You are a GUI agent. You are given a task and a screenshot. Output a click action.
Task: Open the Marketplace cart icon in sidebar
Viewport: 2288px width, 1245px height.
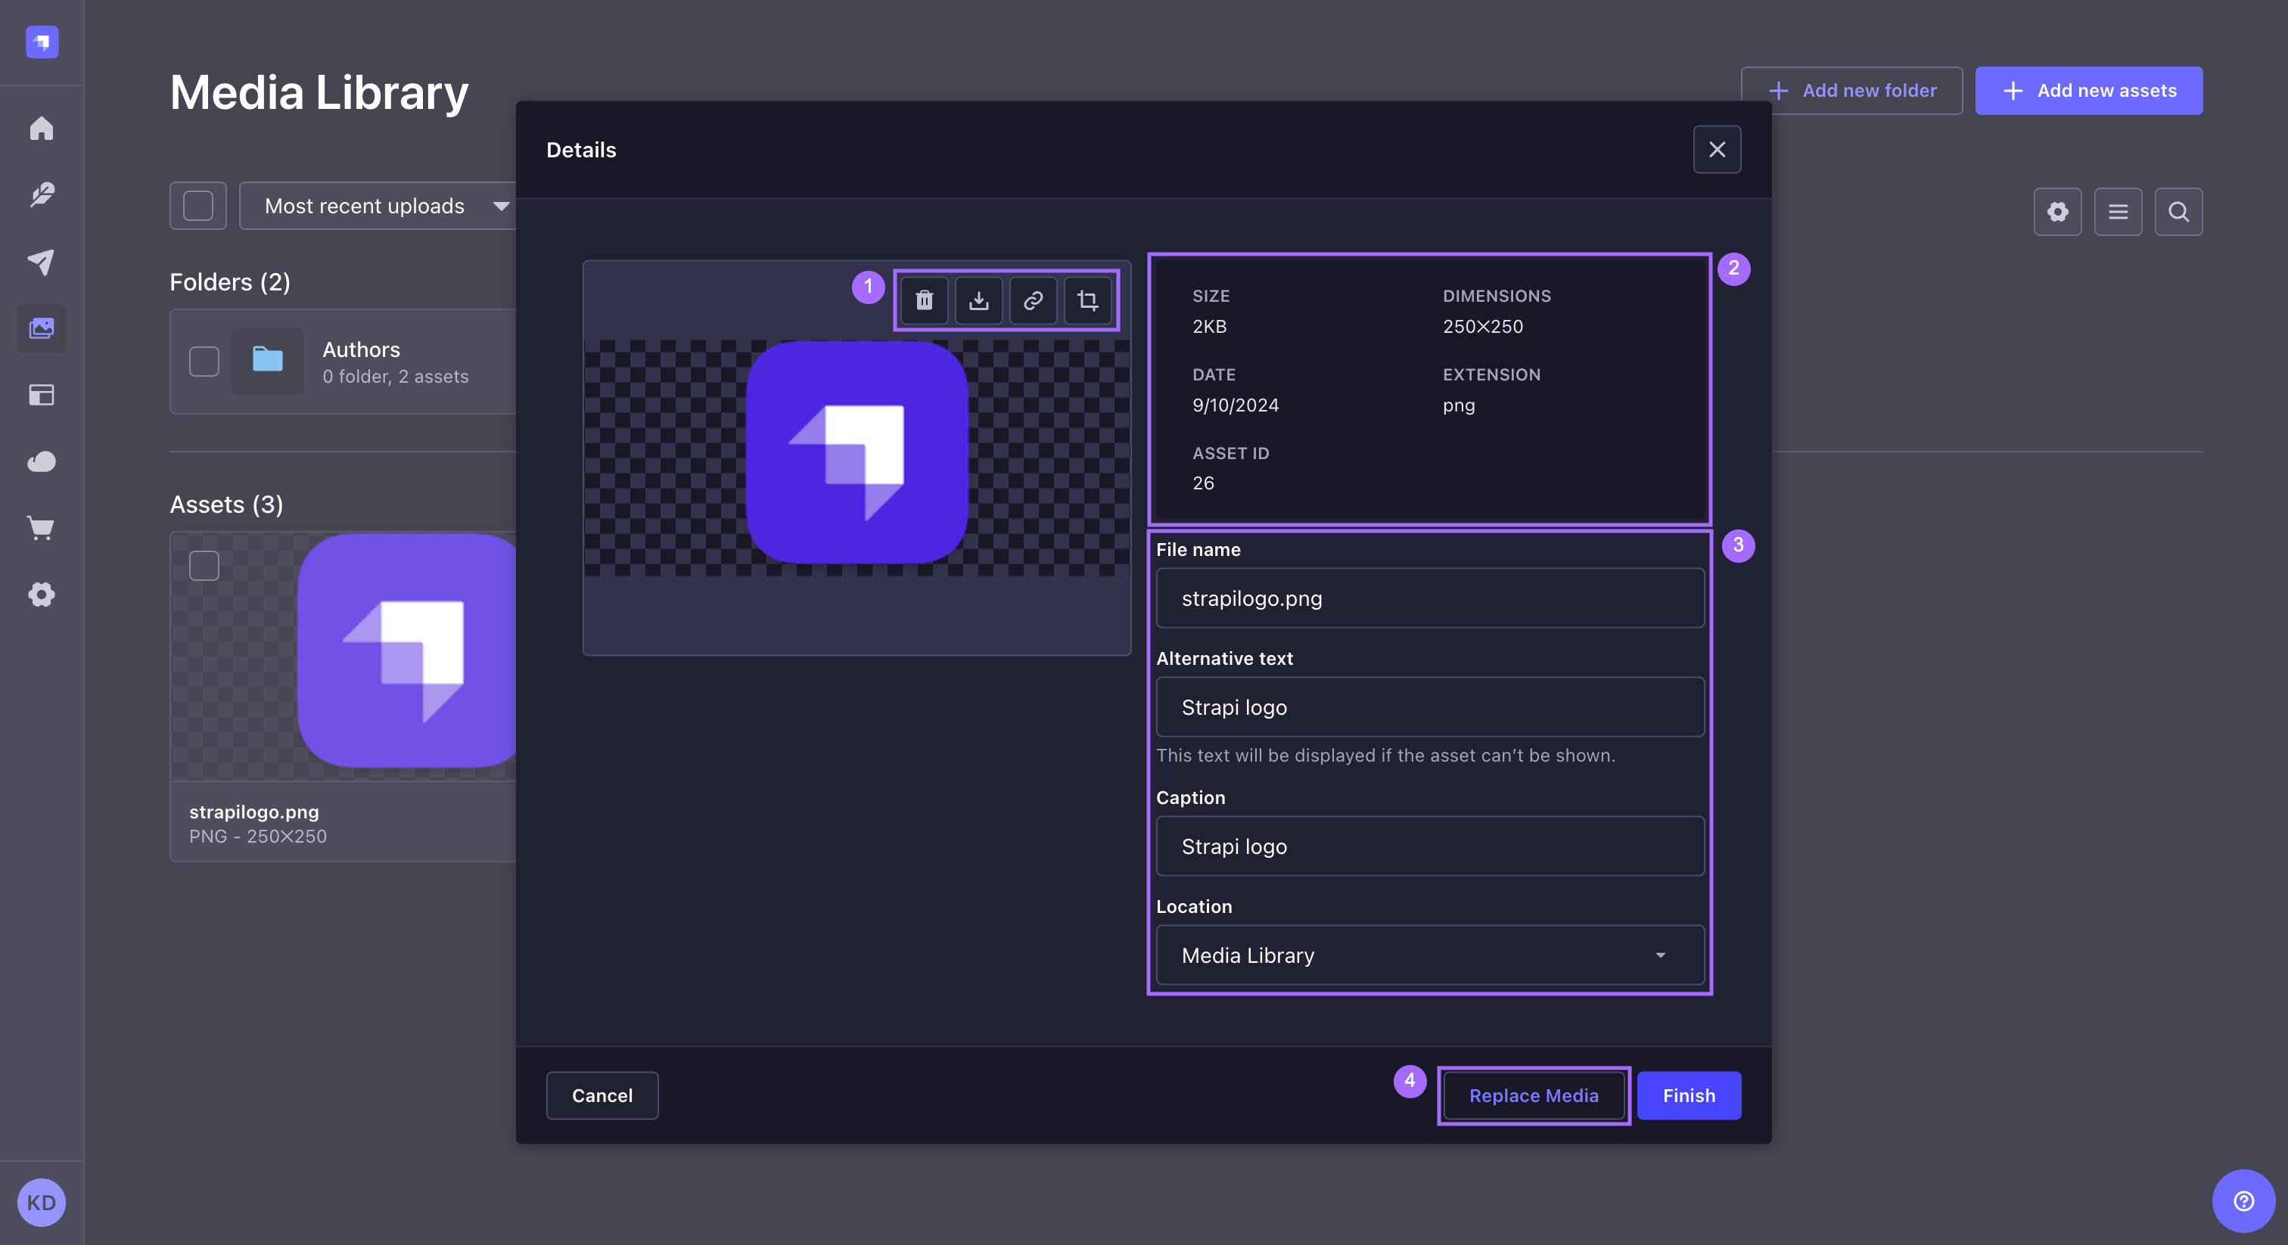coord(42,529)
